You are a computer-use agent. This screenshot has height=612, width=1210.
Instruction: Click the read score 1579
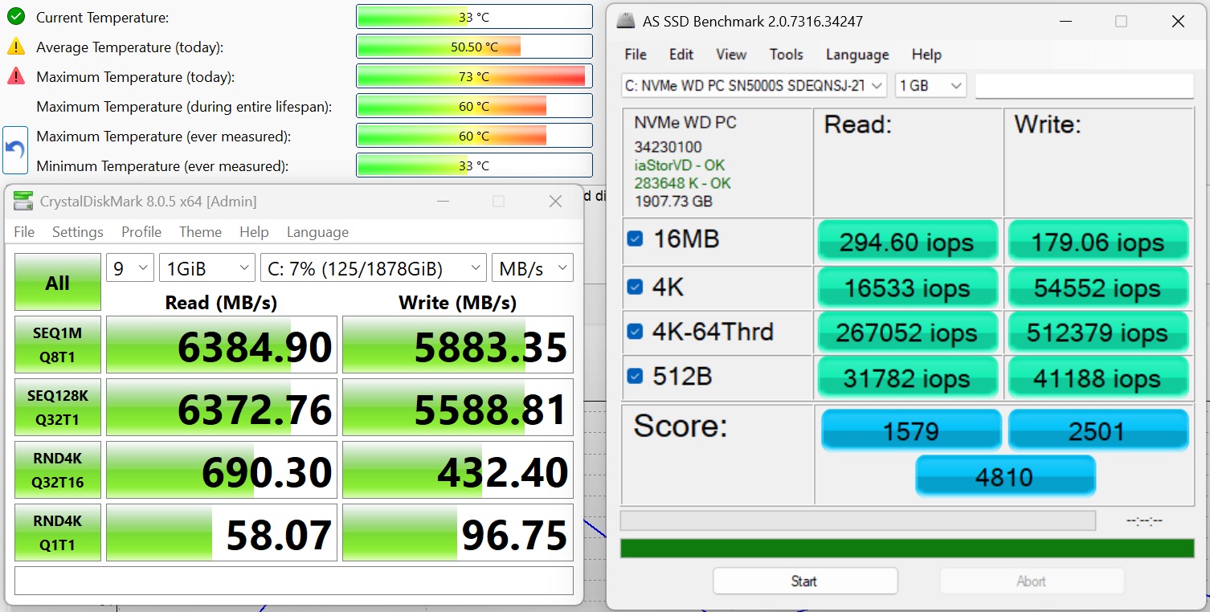pyautogui.click(x=911, y=430)
